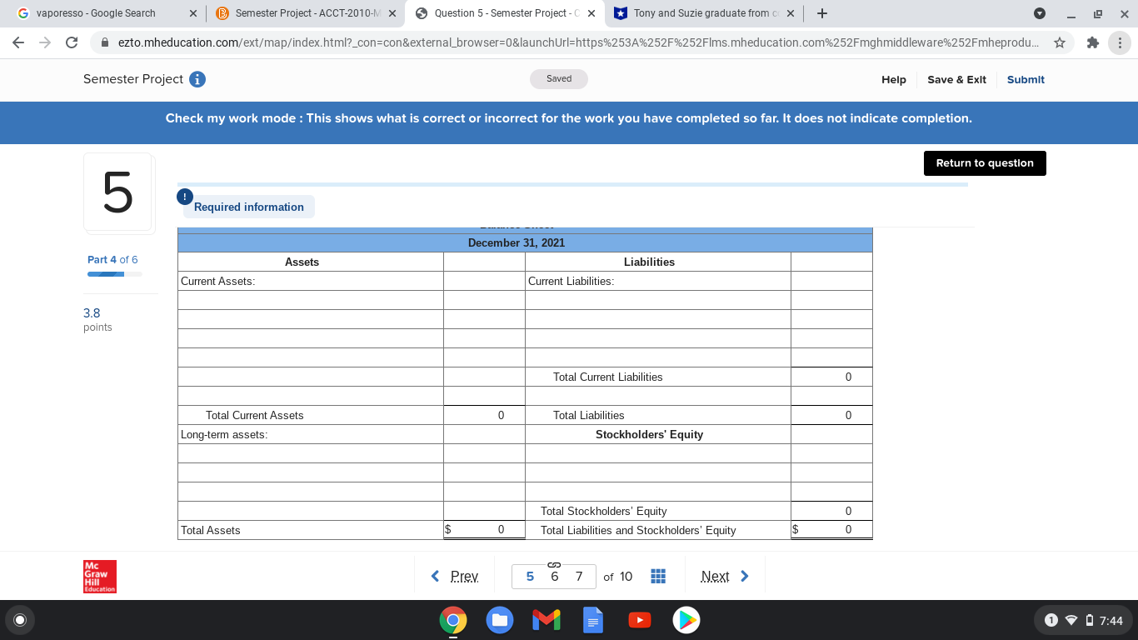1138x640 pixels.
Task: Jump to question 6
Action: [x=555, y=577]
